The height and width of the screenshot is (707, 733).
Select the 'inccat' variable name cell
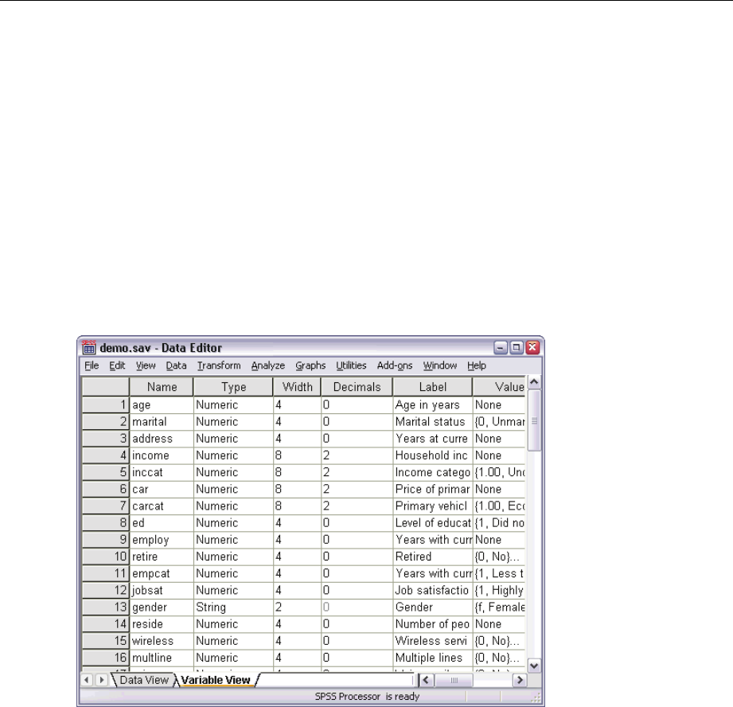[x=162, y=472]
